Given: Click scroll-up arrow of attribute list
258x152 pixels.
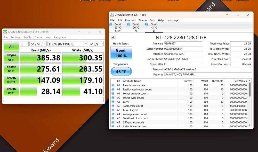Looking at the screenshot, I should 249,81.
